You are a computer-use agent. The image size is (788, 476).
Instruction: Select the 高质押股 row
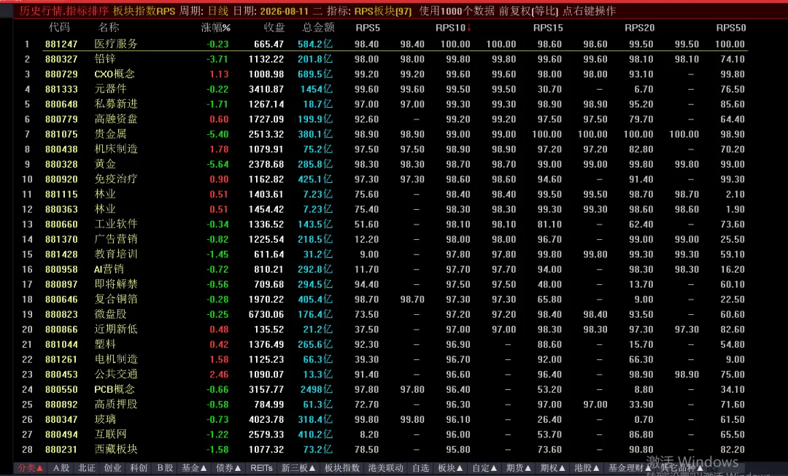[116, 404]
